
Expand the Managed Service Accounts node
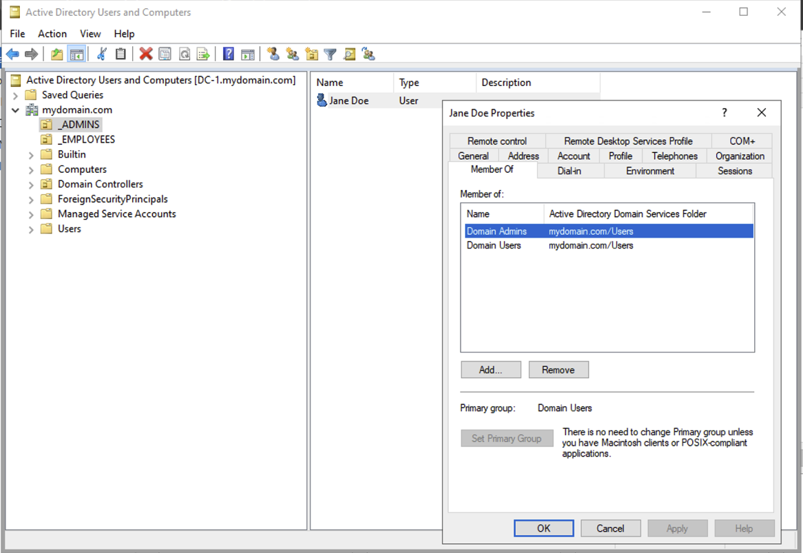coord(31,214)
